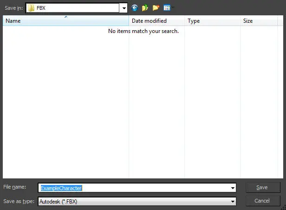Sort files by Date modified column
This screenshot has height=210, width=286.
click(x=156, y=21)
